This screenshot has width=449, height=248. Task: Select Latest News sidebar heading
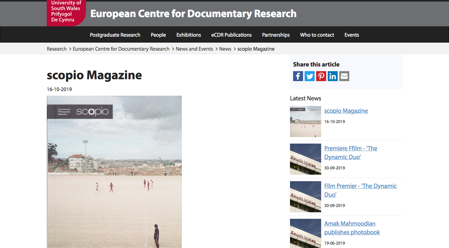point(306,98)
